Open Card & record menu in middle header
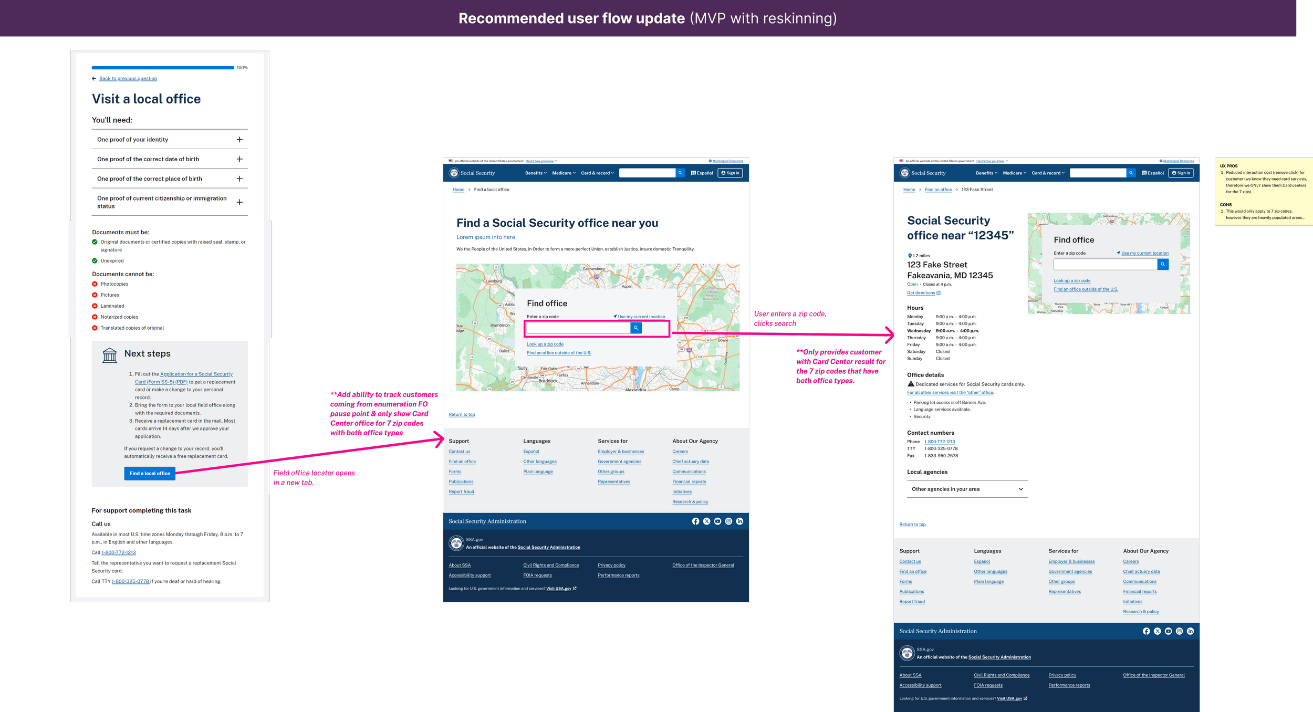Screen dimensions: 1313x712 tap(597, 173)
